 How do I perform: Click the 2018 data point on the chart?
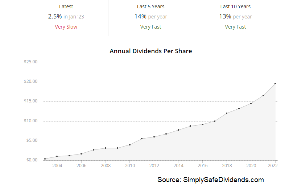pos(227,113)
